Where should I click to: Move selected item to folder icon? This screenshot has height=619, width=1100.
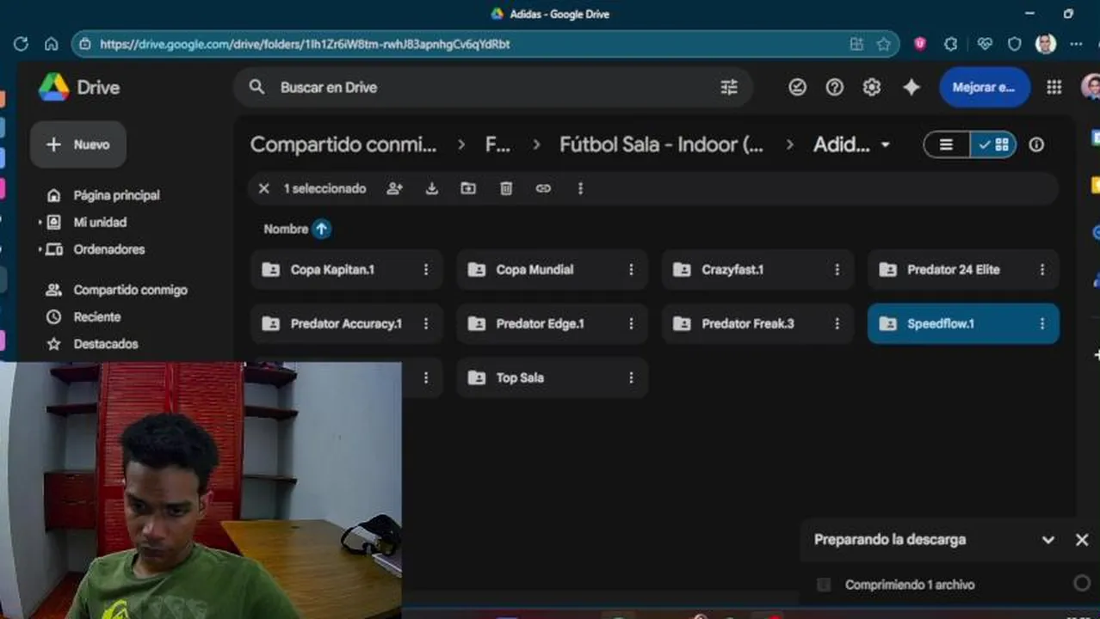click(468, 188)
